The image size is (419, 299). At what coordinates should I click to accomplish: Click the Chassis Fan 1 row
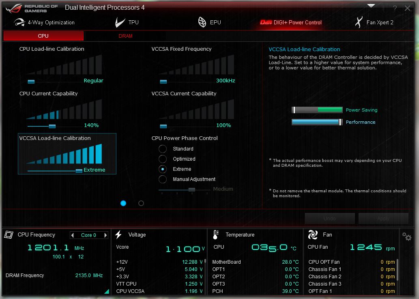point(352,269)
